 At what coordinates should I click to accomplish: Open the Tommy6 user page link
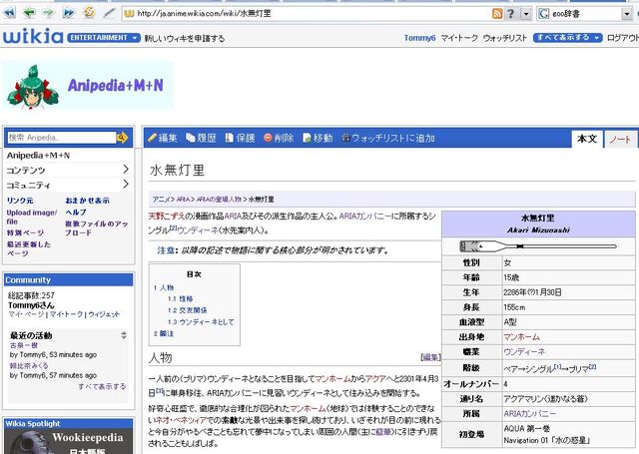tap(419, 38)
